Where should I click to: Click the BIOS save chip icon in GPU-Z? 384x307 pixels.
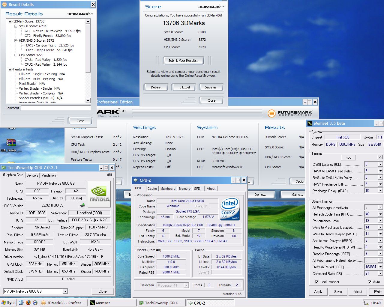[82, 205]
